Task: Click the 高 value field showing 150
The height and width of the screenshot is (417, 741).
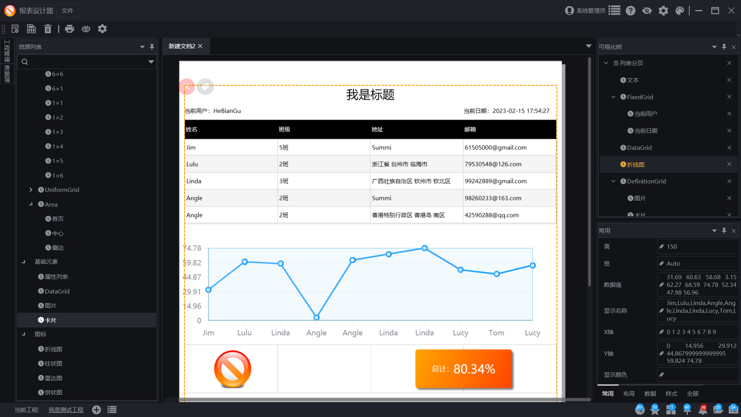Action: (697, 246)
